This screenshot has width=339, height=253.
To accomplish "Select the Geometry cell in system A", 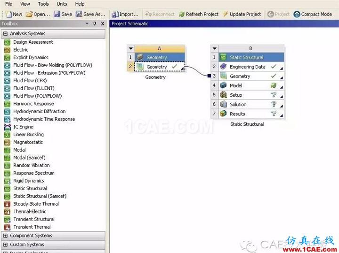I will 160,67.
